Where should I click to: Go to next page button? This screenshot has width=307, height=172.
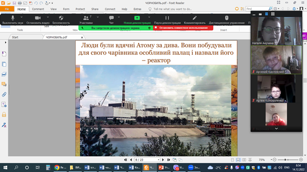tap(163, 160)
